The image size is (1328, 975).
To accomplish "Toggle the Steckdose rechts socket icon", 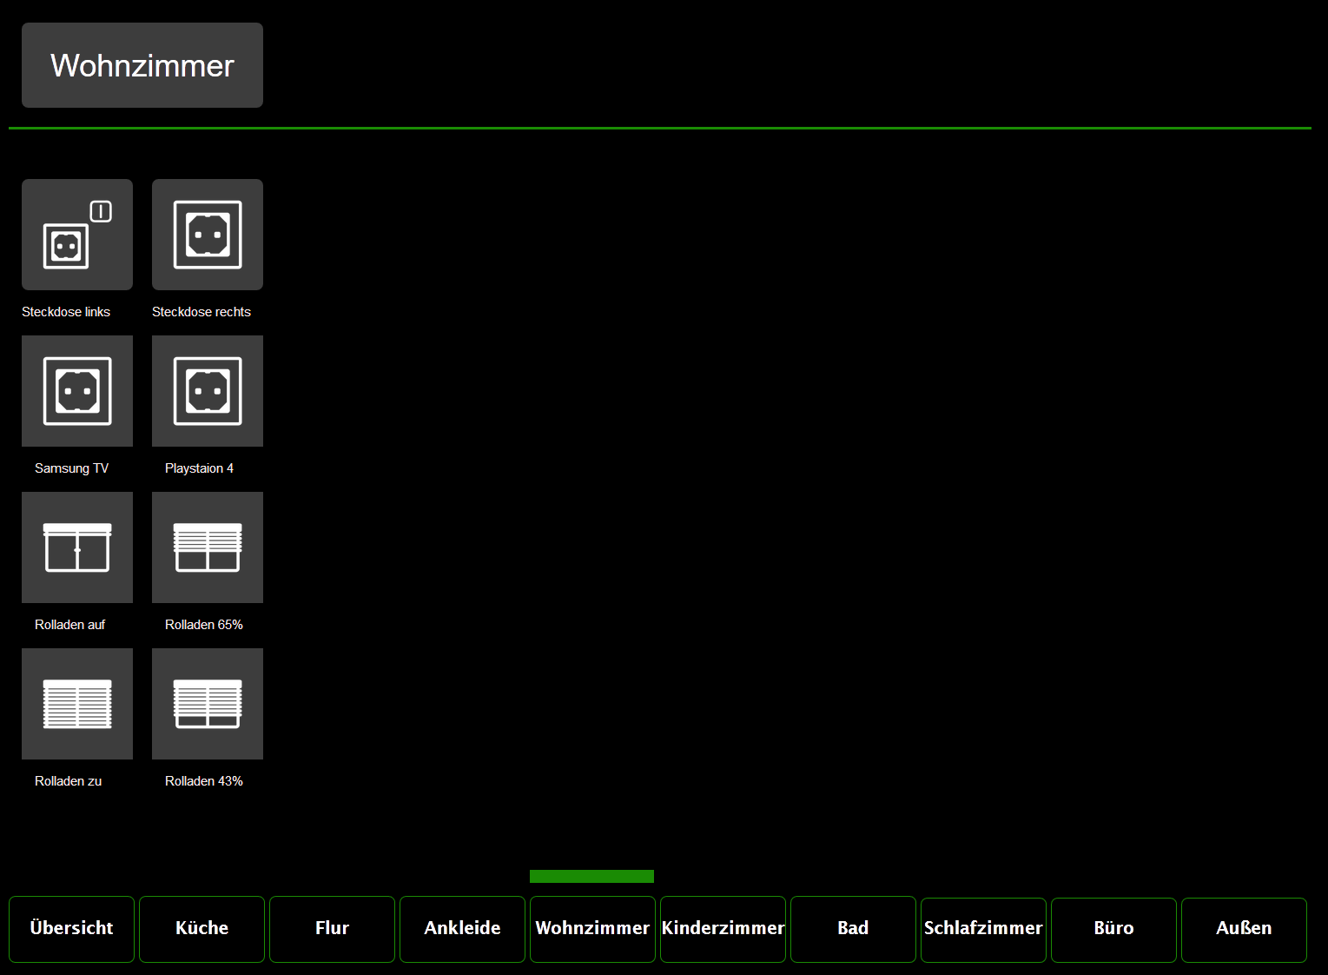I will click(208, 235).
